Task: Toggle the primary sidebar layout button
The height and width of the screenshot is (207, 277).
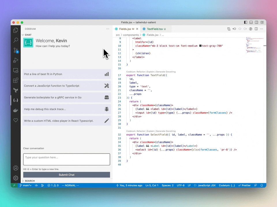Action: (246, 22)
